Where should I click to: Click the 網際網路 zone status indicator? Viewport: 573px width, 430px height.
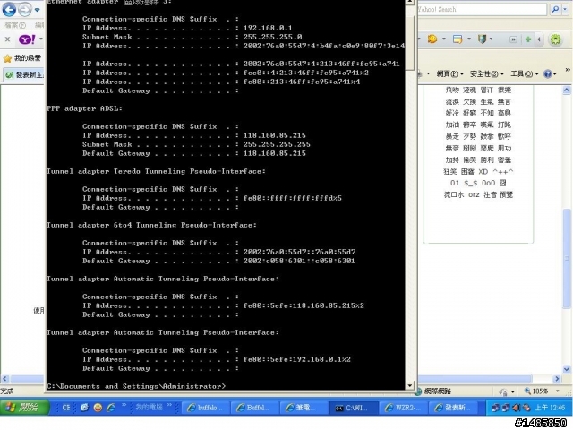click(x=433, y=391)
